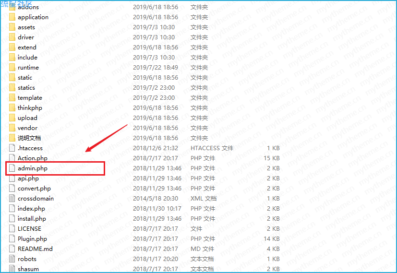Screen dimensions: 397x273
Task: Click the type label HTACCESS 文件
Action: pos(212,148)
